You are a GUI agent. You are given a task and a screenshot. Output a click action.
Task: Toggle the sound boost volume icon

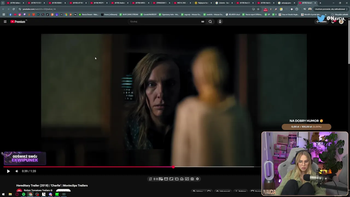[156, 179]
